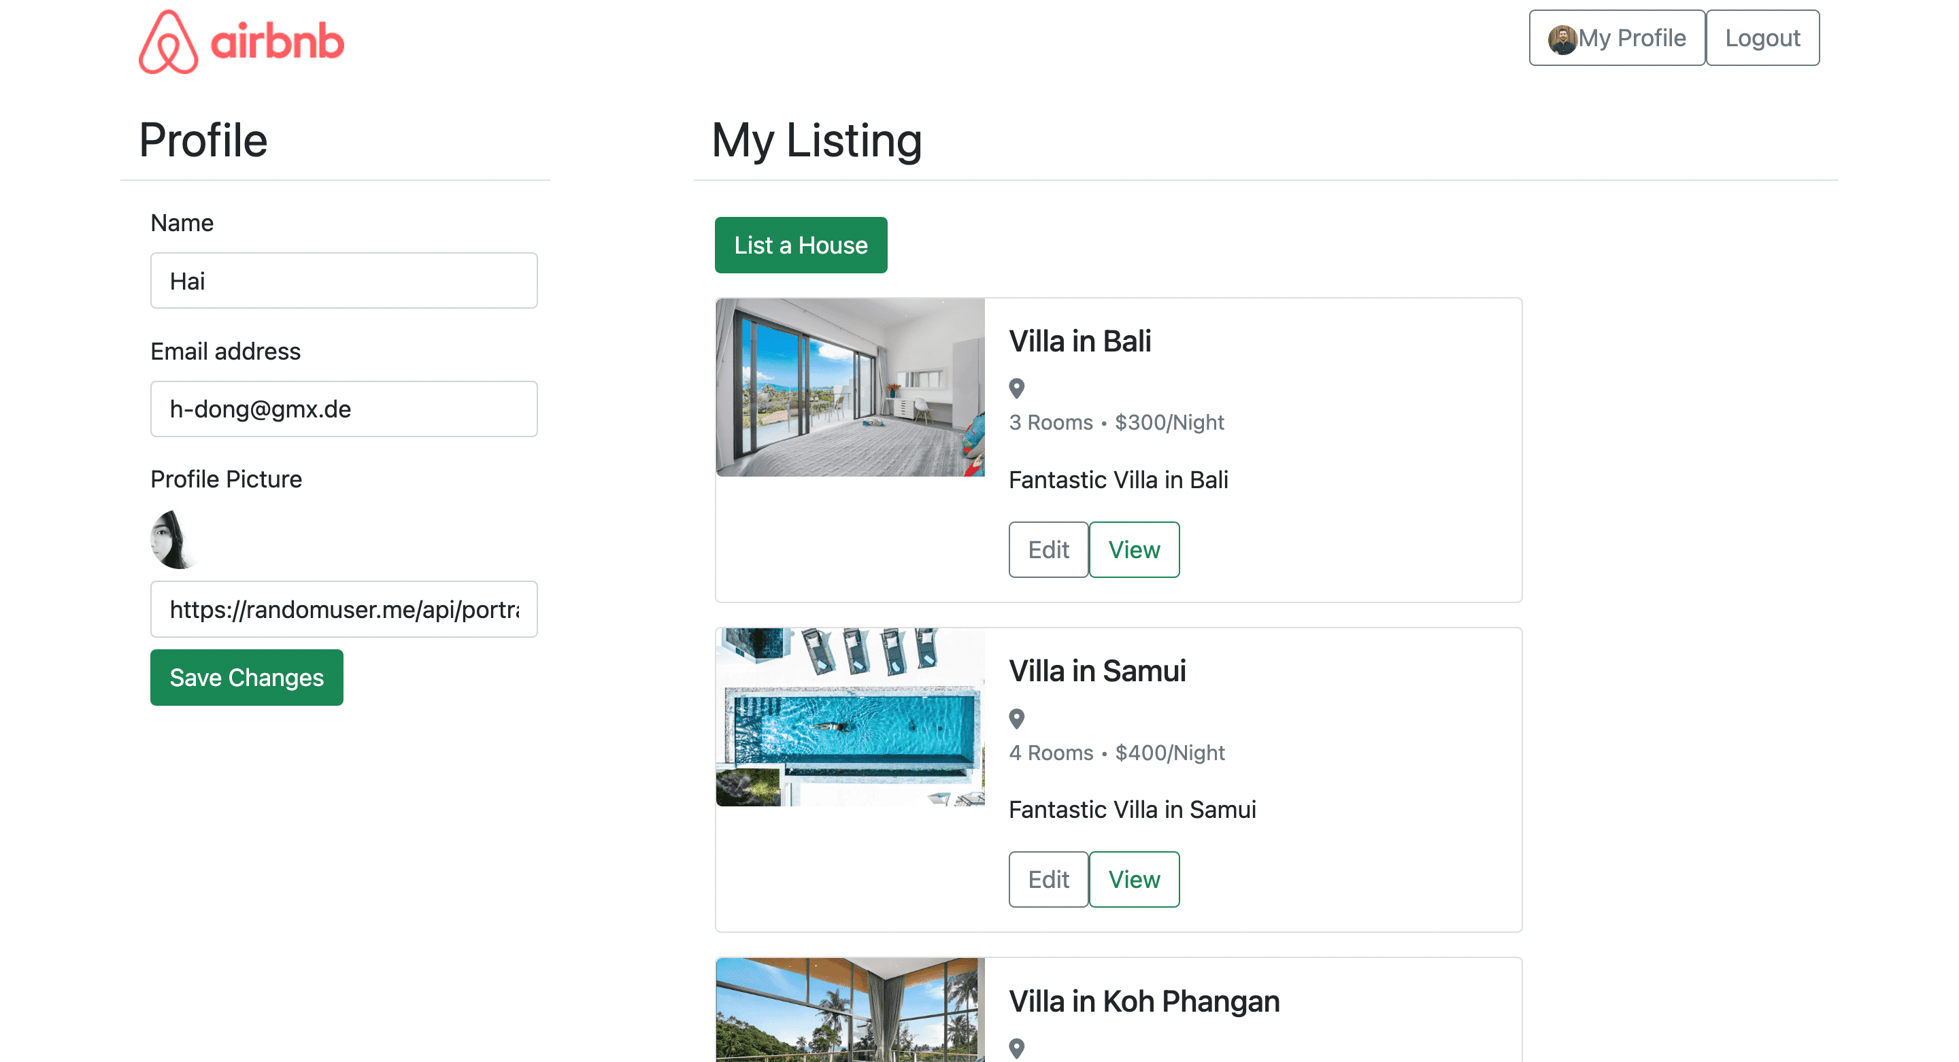Click the profile picture preview image
The image size is (1959, 1062).
[173, 540]
